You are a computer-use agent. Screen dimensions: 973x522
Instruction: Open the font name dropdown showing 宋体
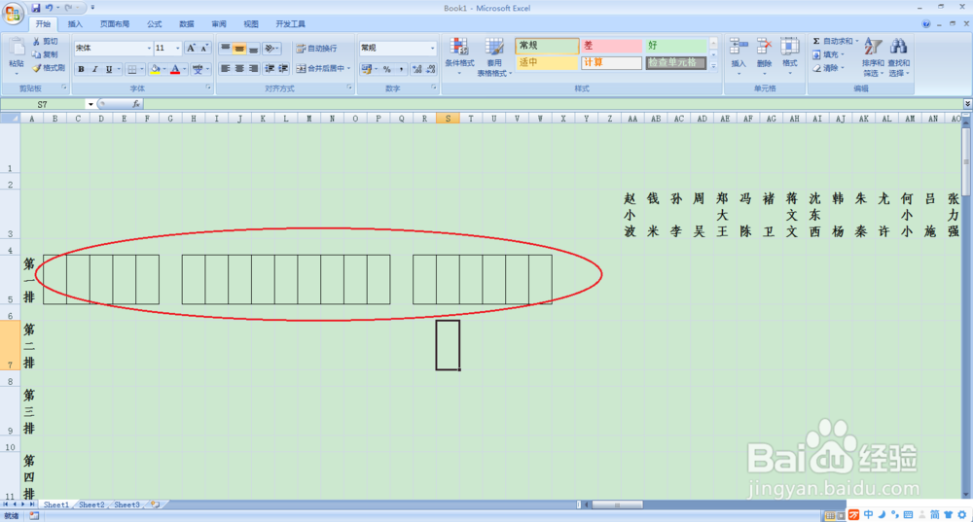(x=149, y=48)
